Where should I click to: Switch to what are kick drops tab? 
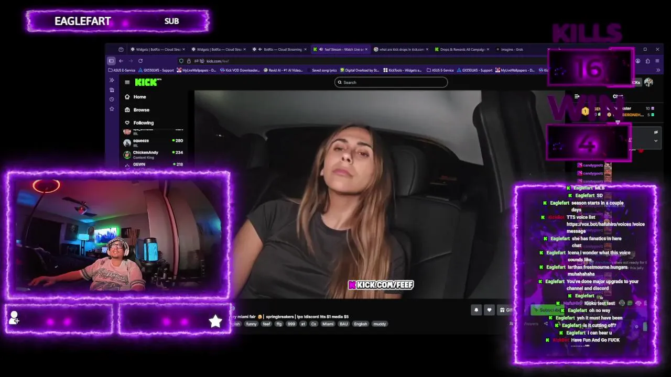pyautogui.click(x=401, y=49)
